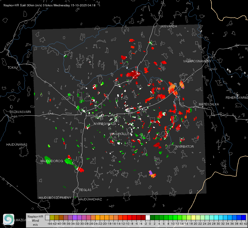Click the -64 value on the legend scale

(x=50, y=224)
